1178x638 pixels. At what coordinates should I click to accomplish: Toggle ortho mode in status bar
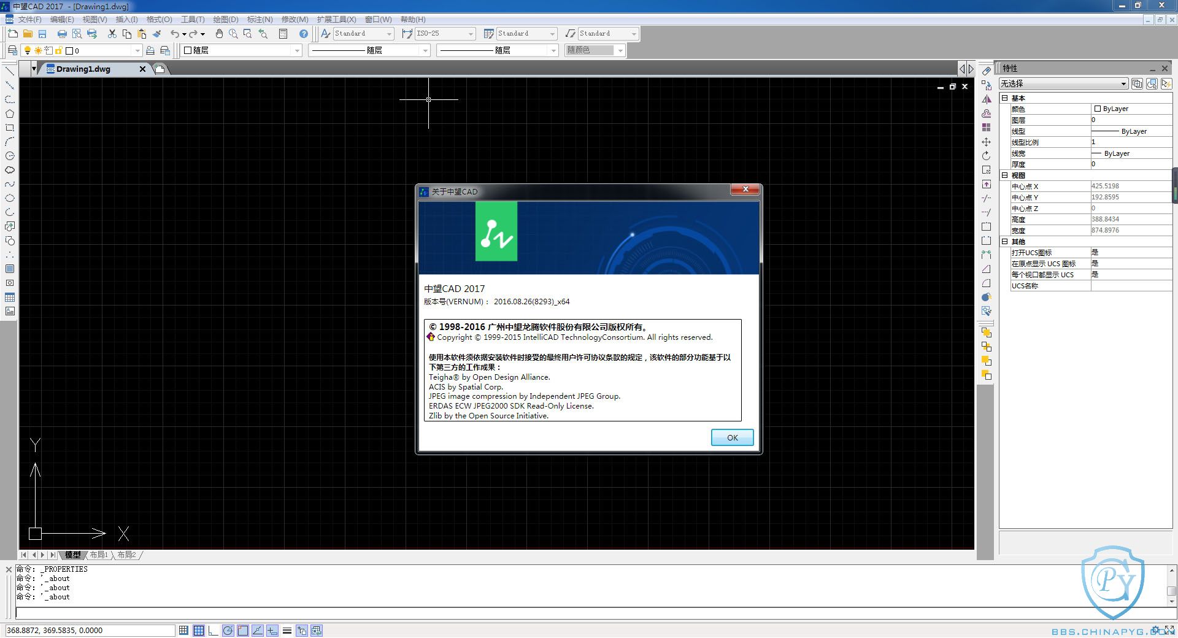(x=213, y=630)
